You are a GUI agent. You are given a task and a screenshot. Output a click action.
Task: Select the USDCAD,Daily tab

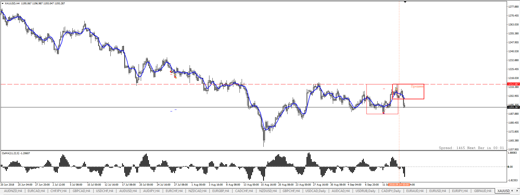[315, 191]
